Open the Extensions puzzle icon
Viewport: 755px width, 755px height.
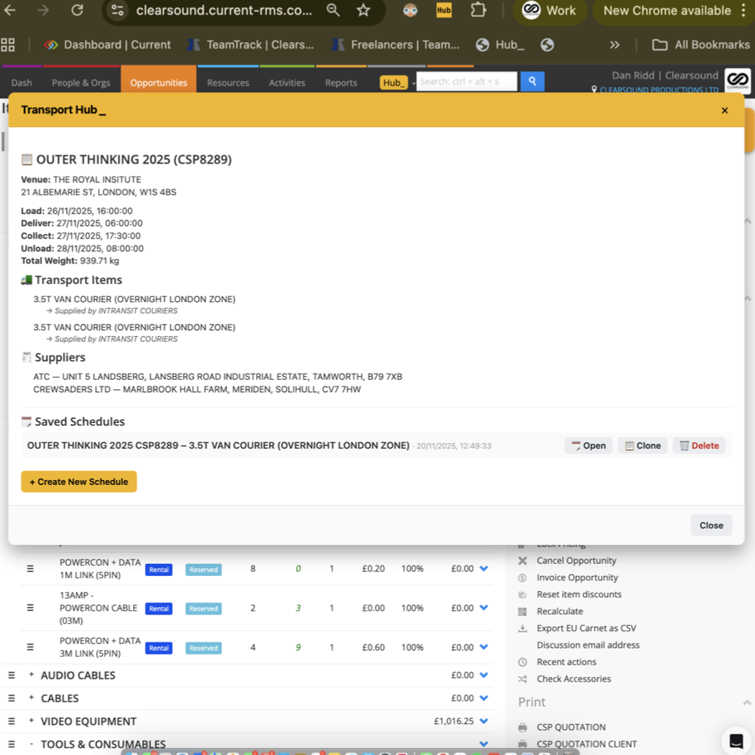pos(478,10)
